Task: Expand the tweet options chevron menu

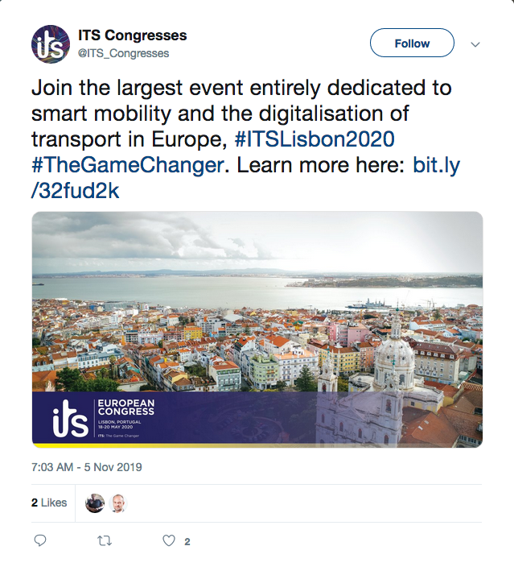Action: pyautogui.click(x=475, y=43)
